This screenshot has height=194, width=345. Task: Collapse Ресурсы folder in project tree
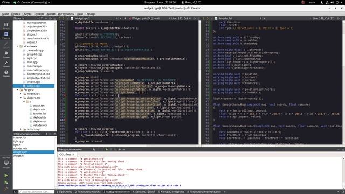[x=18, y=90]
